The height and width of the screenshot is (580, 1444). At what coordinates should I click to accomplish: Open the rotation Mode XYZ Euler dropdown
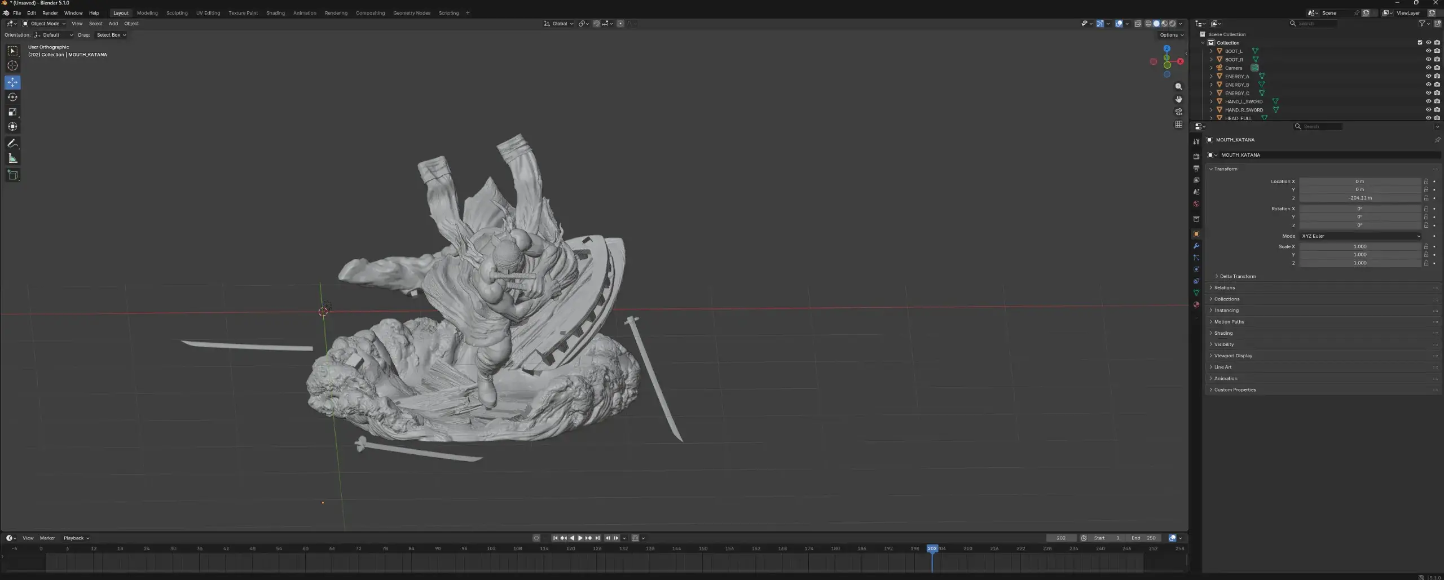[1360, 236]
